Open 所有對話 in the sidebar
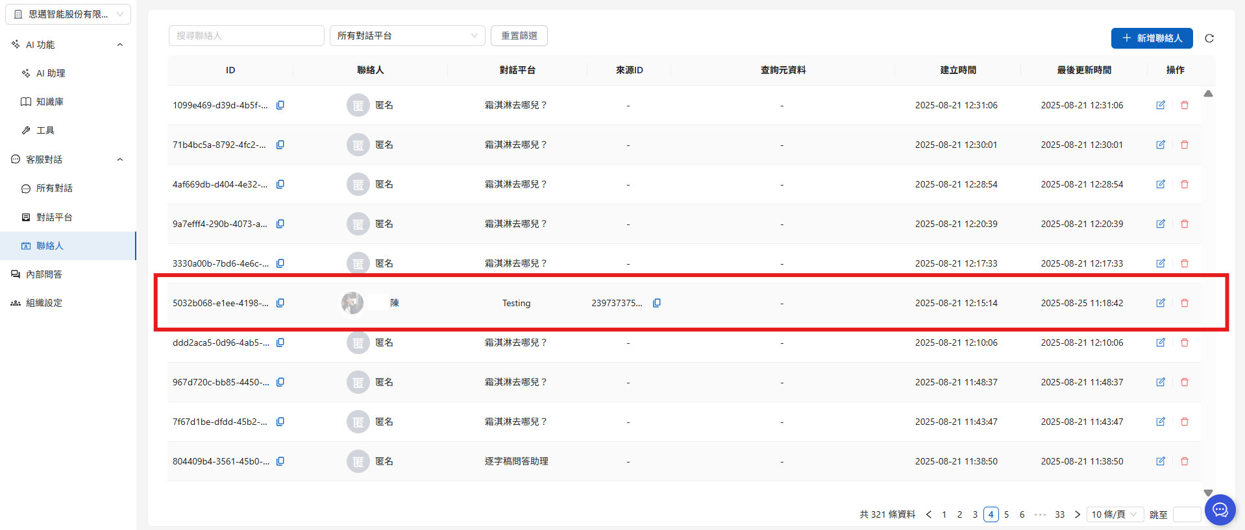The image size is (1245, 530). tap(55, 188)
